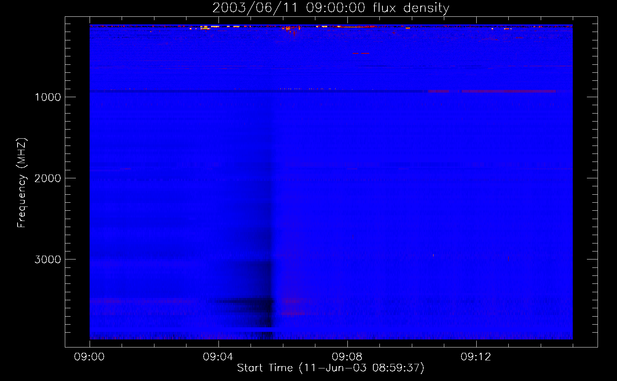Viewport: 617px width, 381px height.
Task: Click the purple horizontal band near 1000 MHz
Action: (492, 91)
